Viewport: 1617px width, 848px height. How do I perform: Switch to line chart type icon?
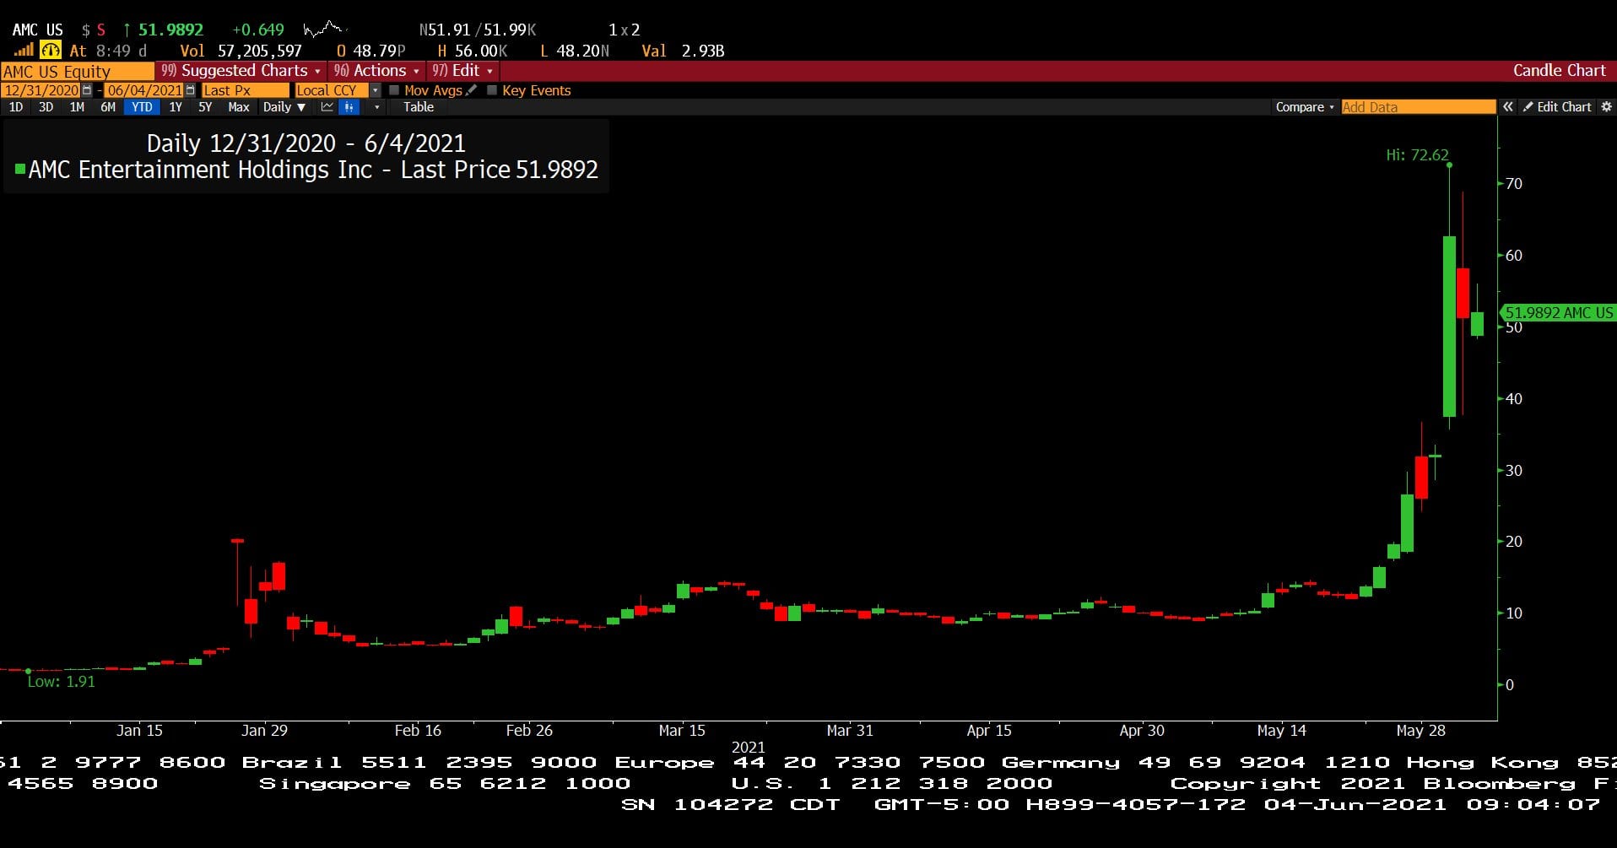click(x=327, y=107)
